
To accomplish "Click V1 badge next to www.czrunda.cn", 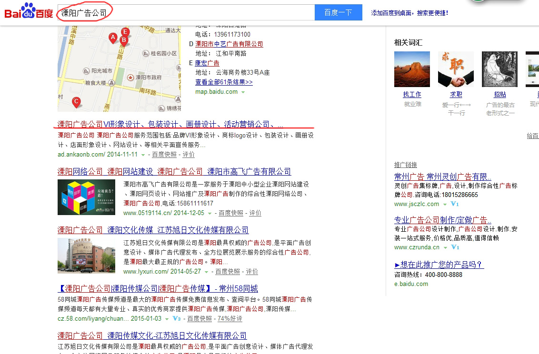I will [x=455, y=247].
